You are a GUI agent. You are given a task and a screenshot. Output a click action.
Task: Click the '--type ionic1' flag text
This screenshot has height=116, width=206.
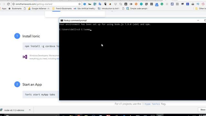(x=151, y=104)
